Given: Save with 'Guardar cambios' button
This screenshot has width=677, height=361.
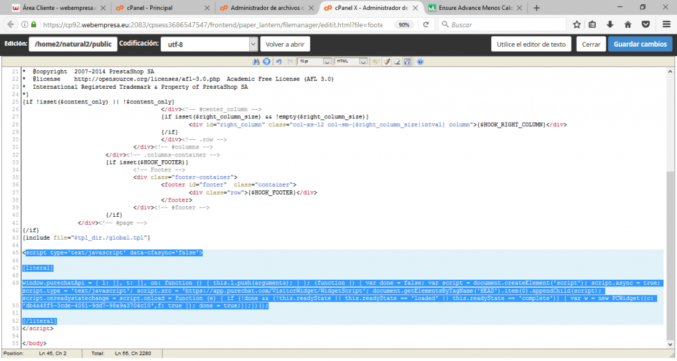Looking at the screenshot, I should 640,44.
